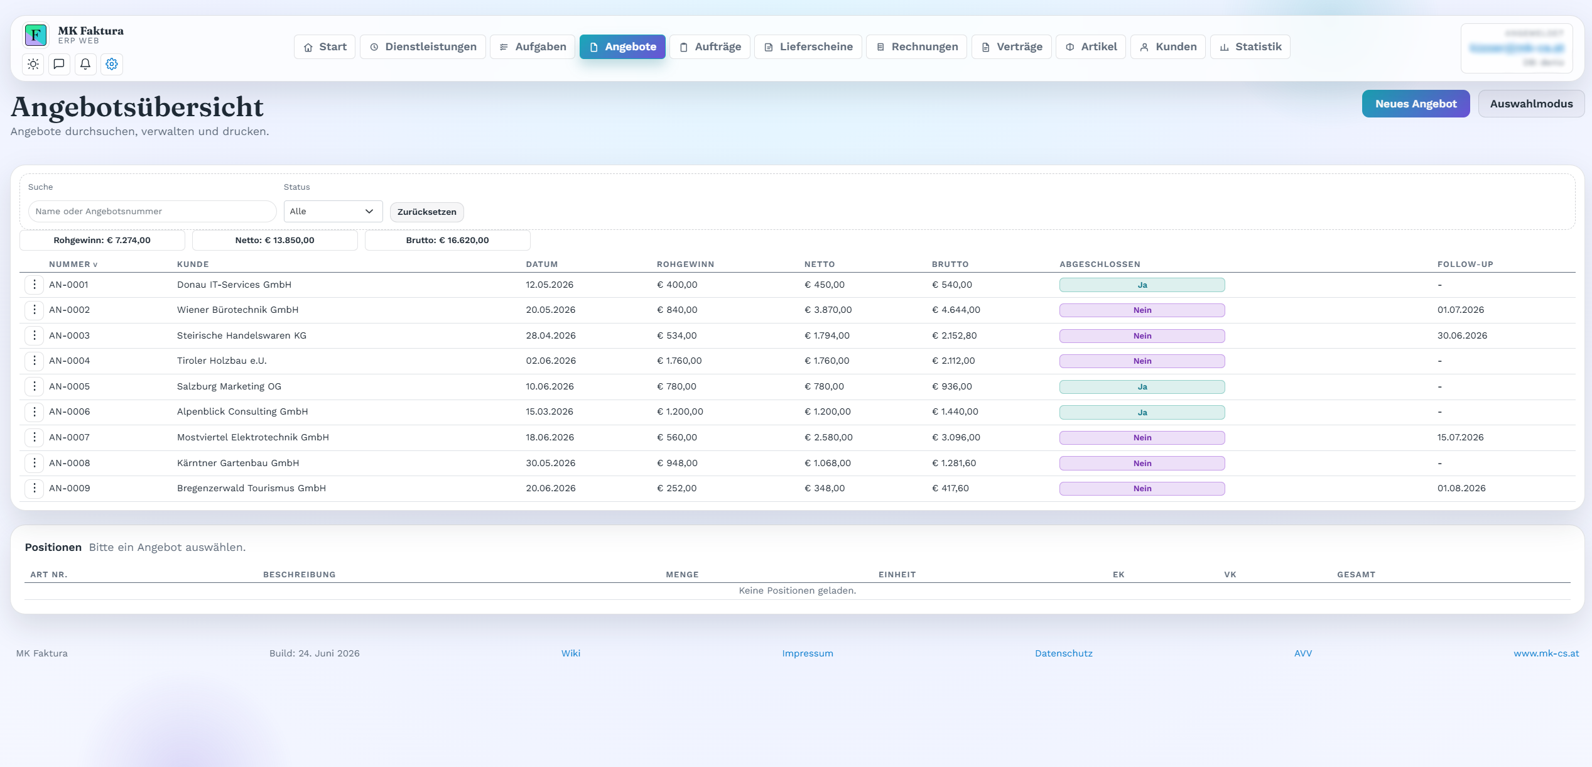Select customer Donau IT-Services GmbH

234,285
